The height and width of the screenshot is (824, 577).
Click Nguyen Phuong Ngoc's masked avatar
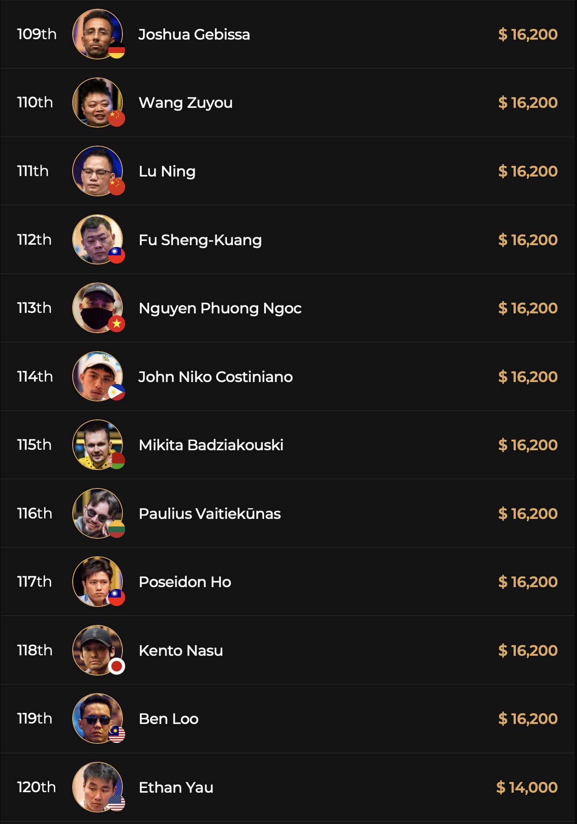pos(97,307)
